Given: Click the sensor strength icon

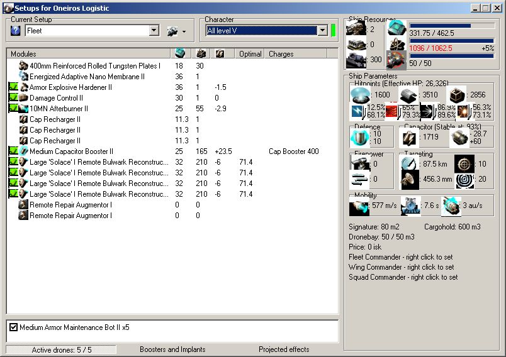Looking at the screenshot, I should pos(464,180).
